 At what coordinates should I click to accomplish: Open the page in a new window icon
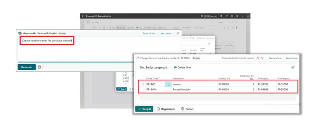click(x=233, y=22)
